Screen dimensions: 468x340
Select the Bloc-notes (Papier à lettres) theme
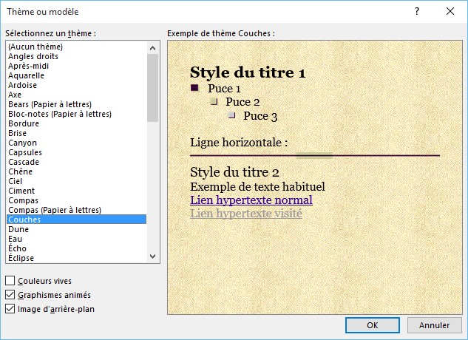[59, 114]
